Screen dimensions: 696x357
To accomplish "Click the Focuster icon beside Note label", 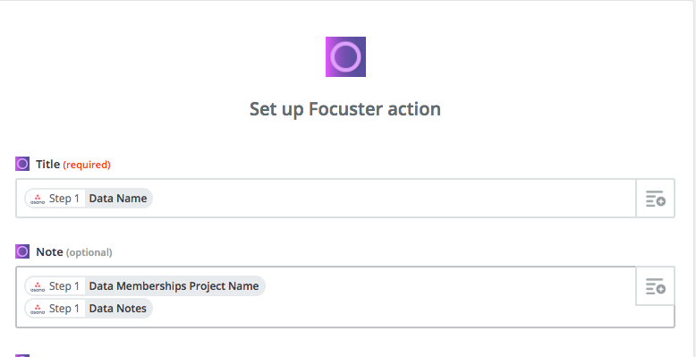I will click(22, 251).
